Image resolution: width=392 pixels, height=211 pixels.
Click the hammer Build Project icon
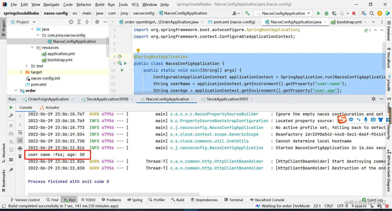tap(247, 13)
